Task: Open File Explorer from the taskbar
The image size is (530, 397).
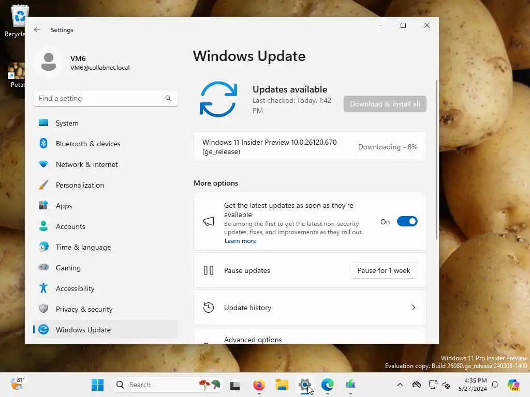Action: pos(282,385)
